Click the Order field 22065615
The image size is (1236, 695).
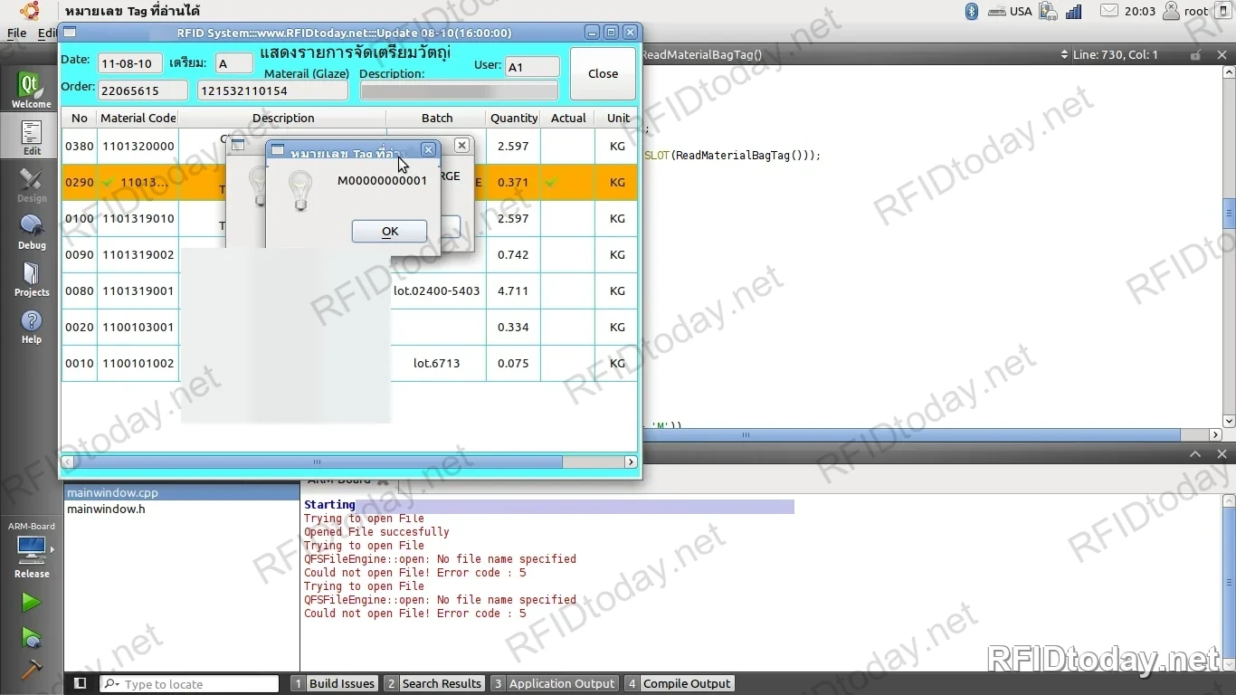click(x=143, y=90)
